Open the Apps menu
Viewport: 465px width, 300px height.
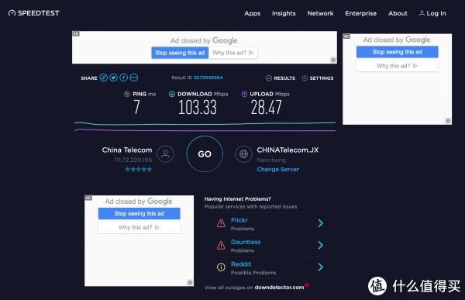[x=252, y=13]
